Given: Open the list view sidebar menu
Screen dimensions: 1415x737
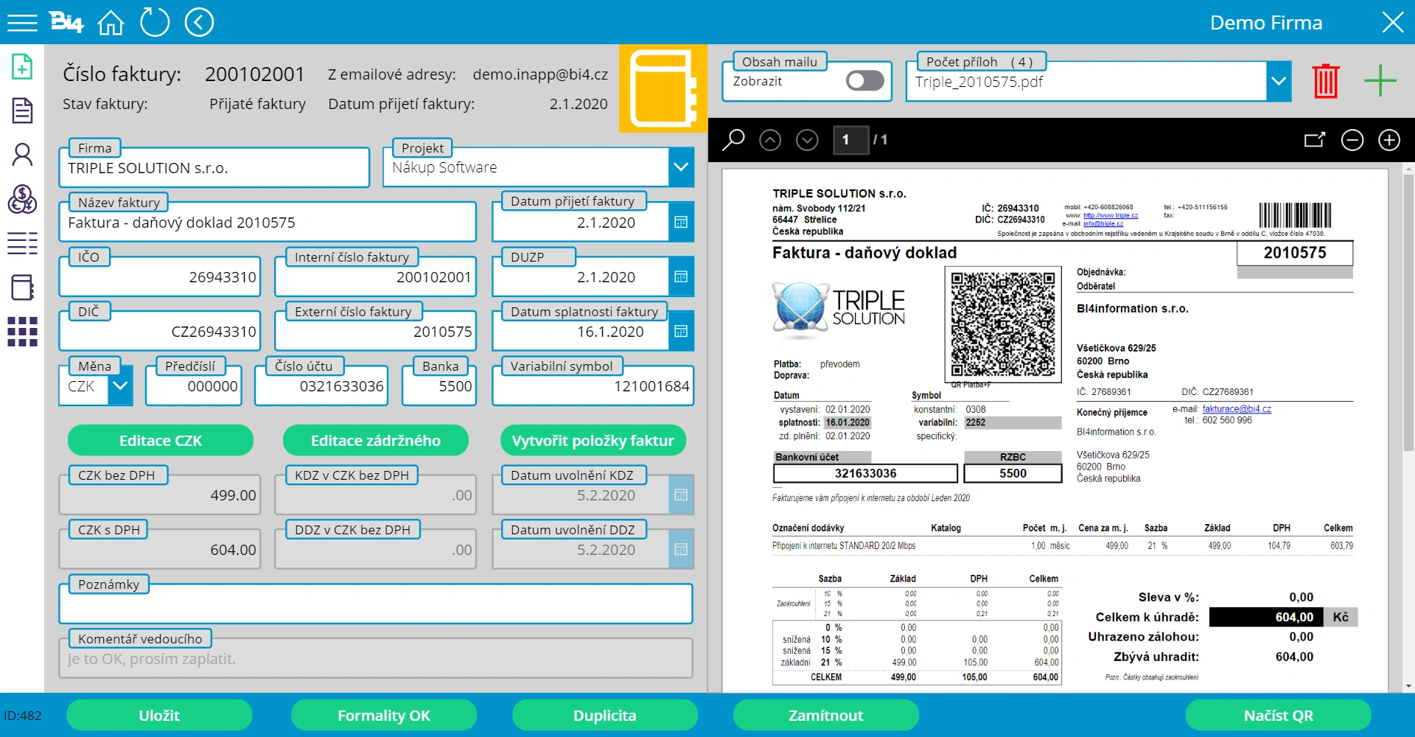Looking at the screenshot, I should click(22, 243).
